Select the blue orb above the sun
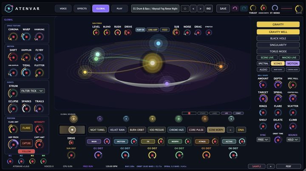 pyautogui.click(x=158, y=43)
